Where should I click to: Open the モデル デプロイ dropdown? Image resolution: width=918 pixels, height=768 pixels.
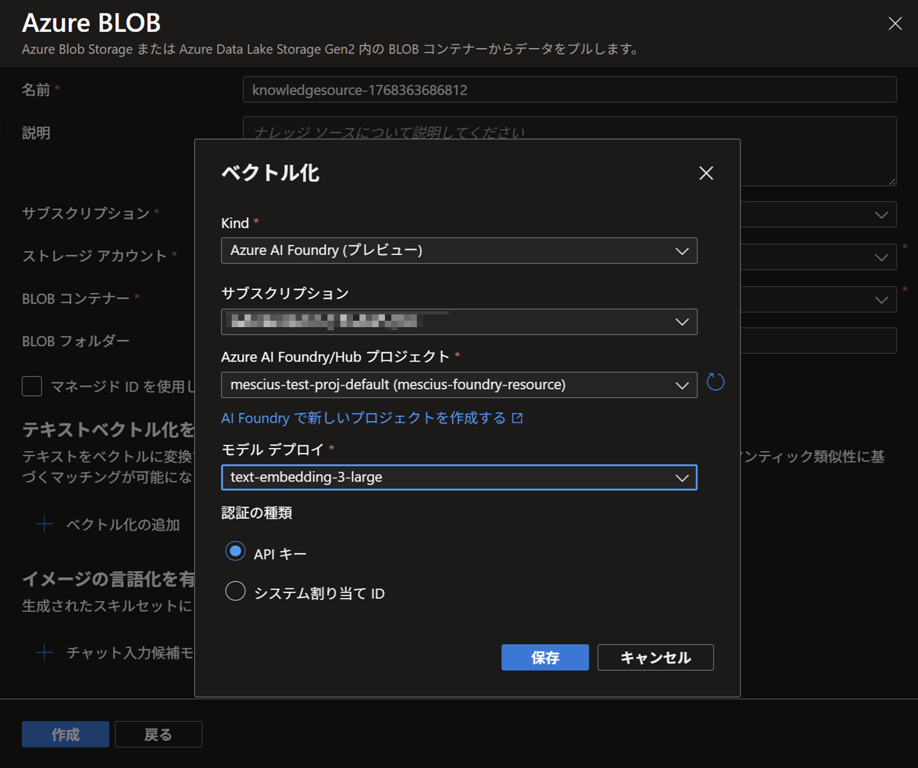pos(458,477)
